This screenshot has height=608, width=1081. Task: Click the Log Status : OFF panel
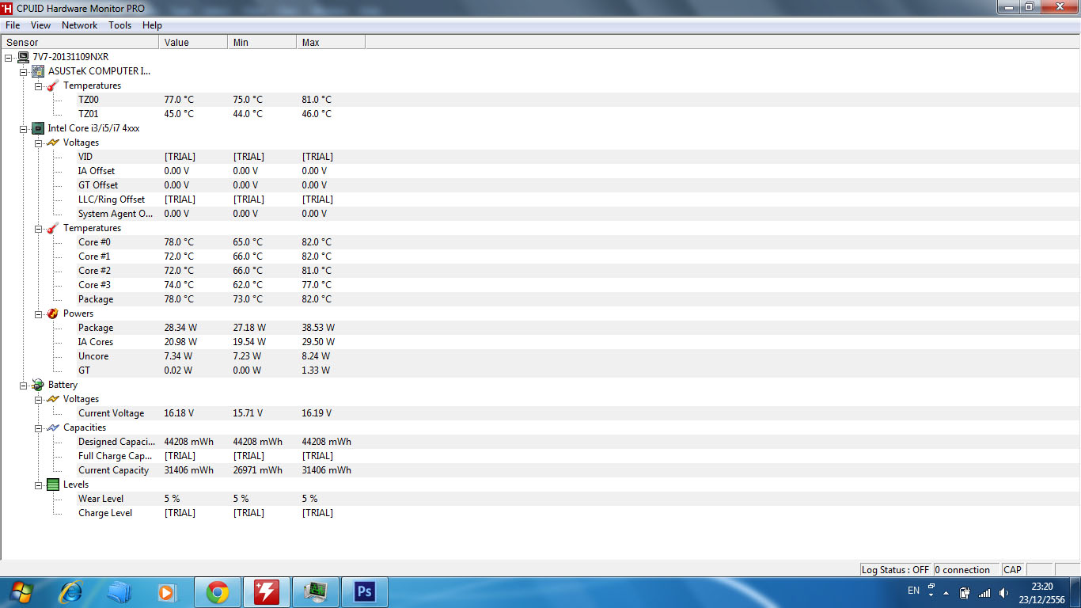pos(896,569)
